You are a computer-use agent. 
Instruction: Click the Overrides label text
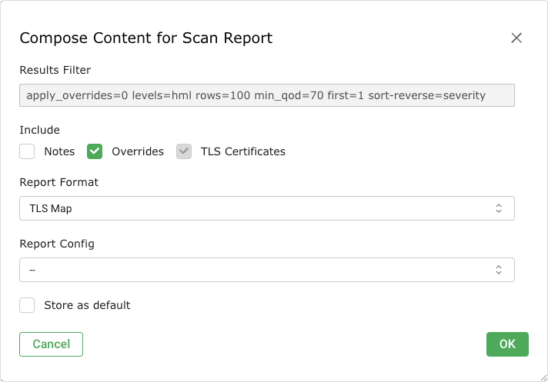pos(138,151)
